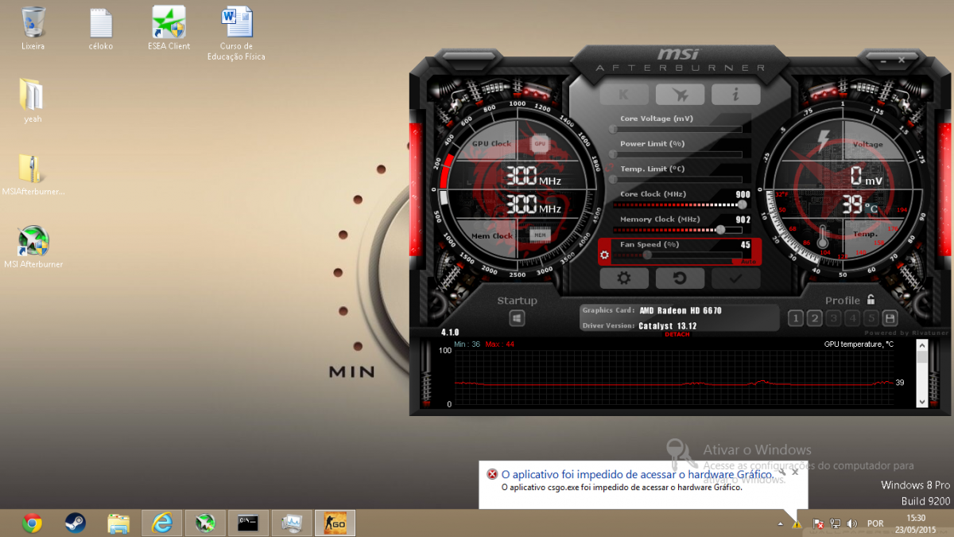The height and width of the screenshot is (537, 954).
Task: Open Google Chrome from the taskbar
Action: 33,523
